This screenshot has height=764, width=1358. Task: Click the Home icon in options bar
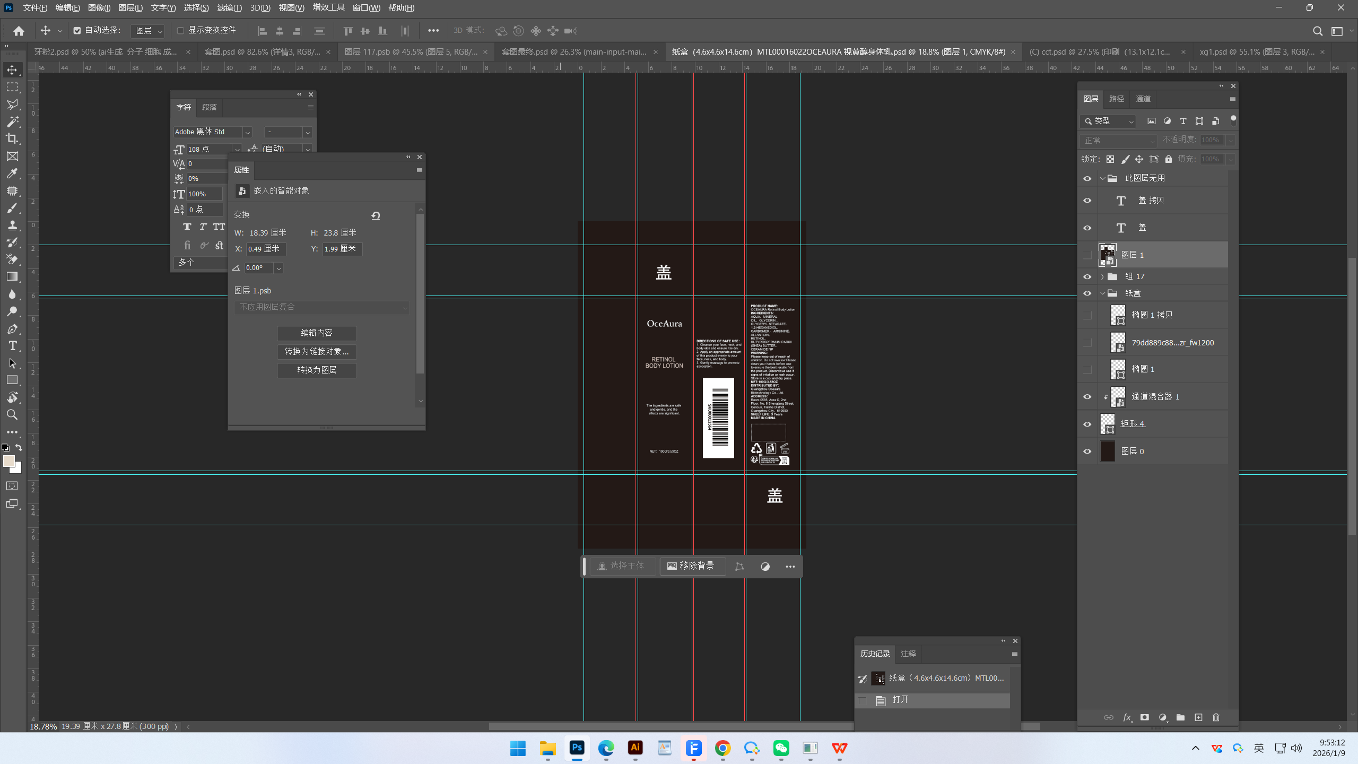[19, 31]
